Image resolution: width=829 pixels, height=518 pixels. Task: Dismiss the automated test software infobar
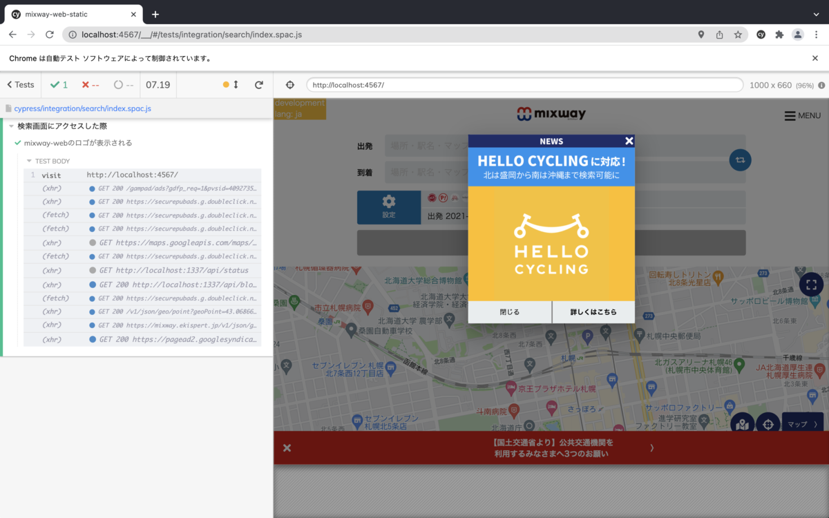815,59
